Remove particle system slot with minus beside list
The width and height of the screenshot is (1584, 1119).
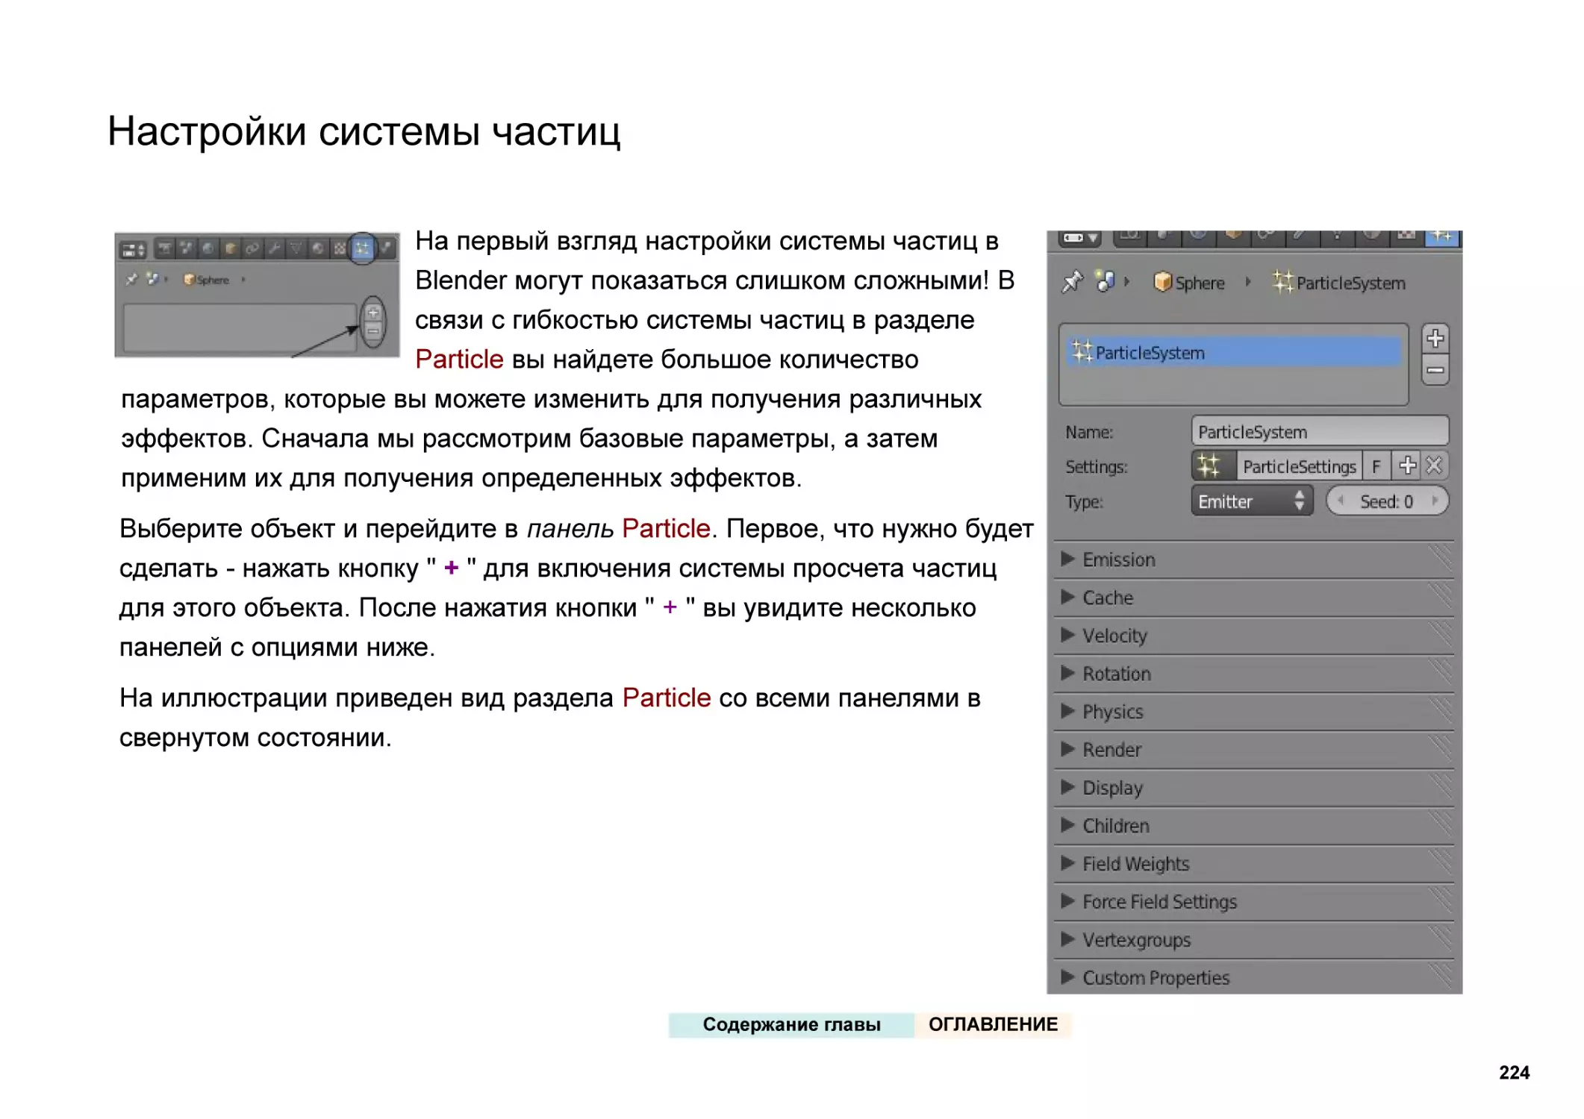pyautogui.click(x=1435, y=370)
